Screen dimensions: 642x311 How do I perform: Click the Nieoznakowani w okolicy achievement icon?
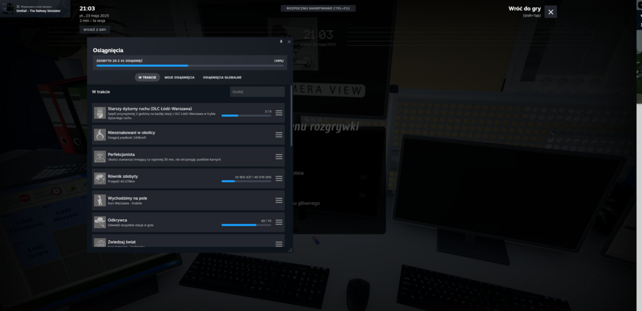[100, 135]
